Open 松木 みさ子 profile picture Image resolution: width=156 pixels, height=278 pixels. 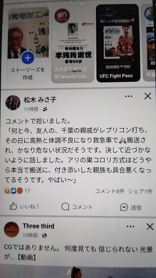coord(13,103)
